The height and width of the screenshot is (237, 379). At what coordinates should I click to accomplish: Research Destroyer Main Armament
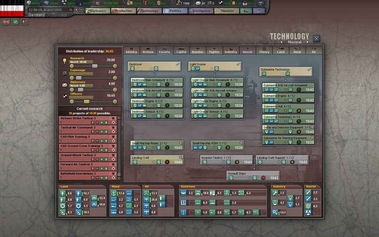[x=157, y=82]
